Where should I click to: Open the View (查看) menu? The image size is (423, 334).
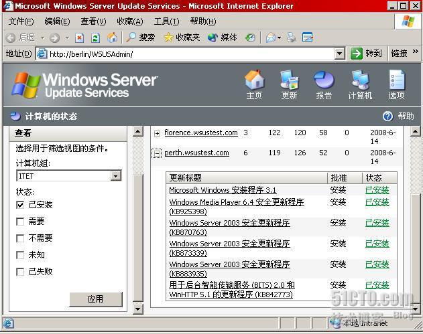93,21
